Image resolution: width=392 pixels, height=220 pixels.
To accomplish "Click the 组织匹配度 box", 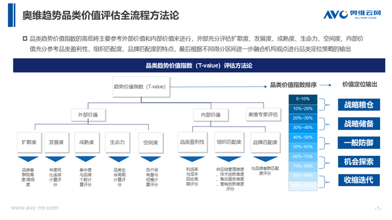I will [x=229, y=142].
